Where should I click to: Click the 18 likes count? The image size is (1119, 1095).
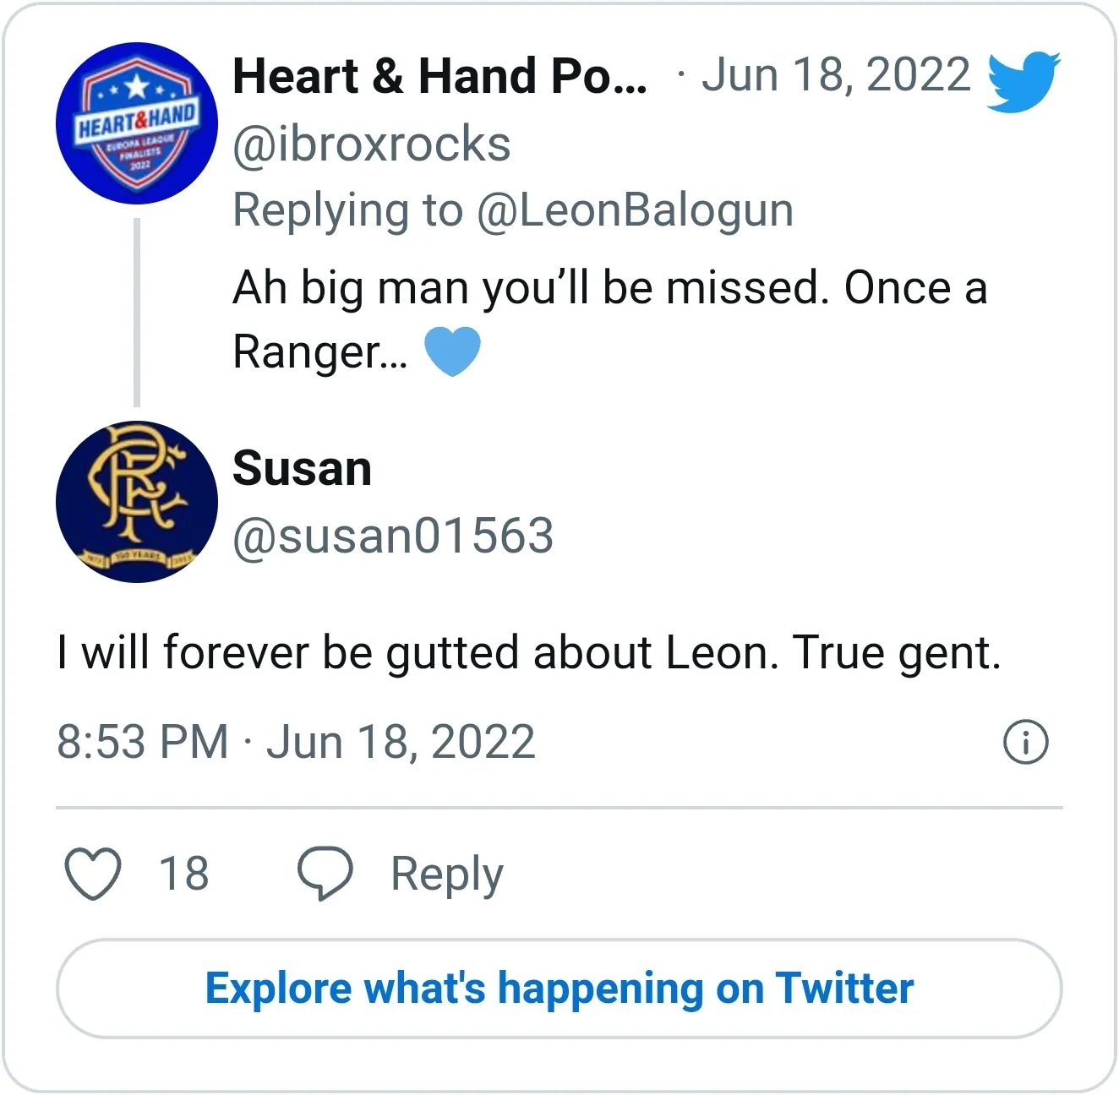pyautogui.click(x=183, y=874)
